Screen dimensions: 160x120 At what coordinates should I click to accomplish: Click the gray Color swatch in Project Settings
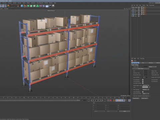click(x=145, y=87)
